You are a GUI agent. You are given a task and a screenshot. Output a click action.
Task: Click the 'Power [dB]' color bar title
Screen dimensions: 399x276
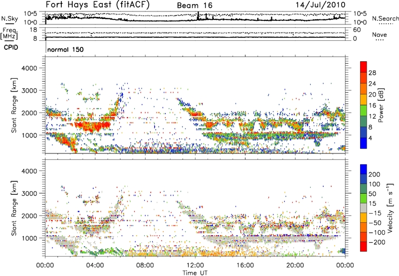[x=381, y=106]
